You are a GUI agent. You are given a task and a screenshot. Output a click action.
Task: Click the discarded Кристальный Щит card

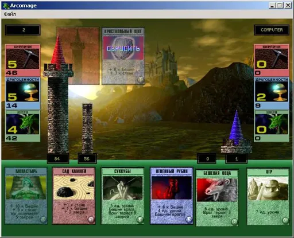point(123,56)
